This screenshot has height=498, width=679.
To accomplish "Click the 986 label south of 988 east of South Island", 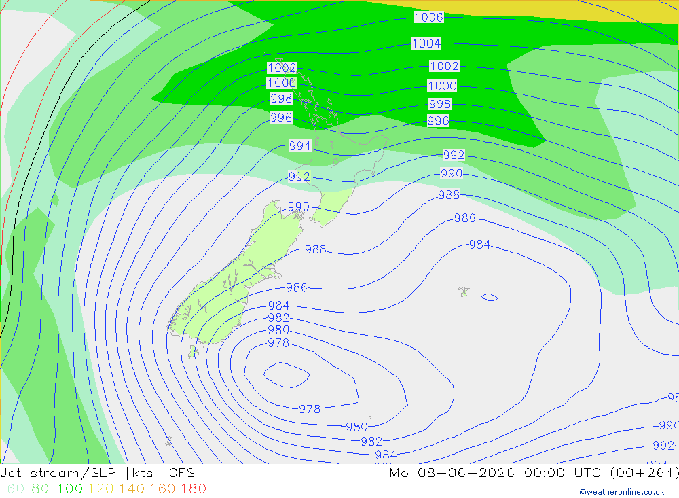I will (297, 288).
